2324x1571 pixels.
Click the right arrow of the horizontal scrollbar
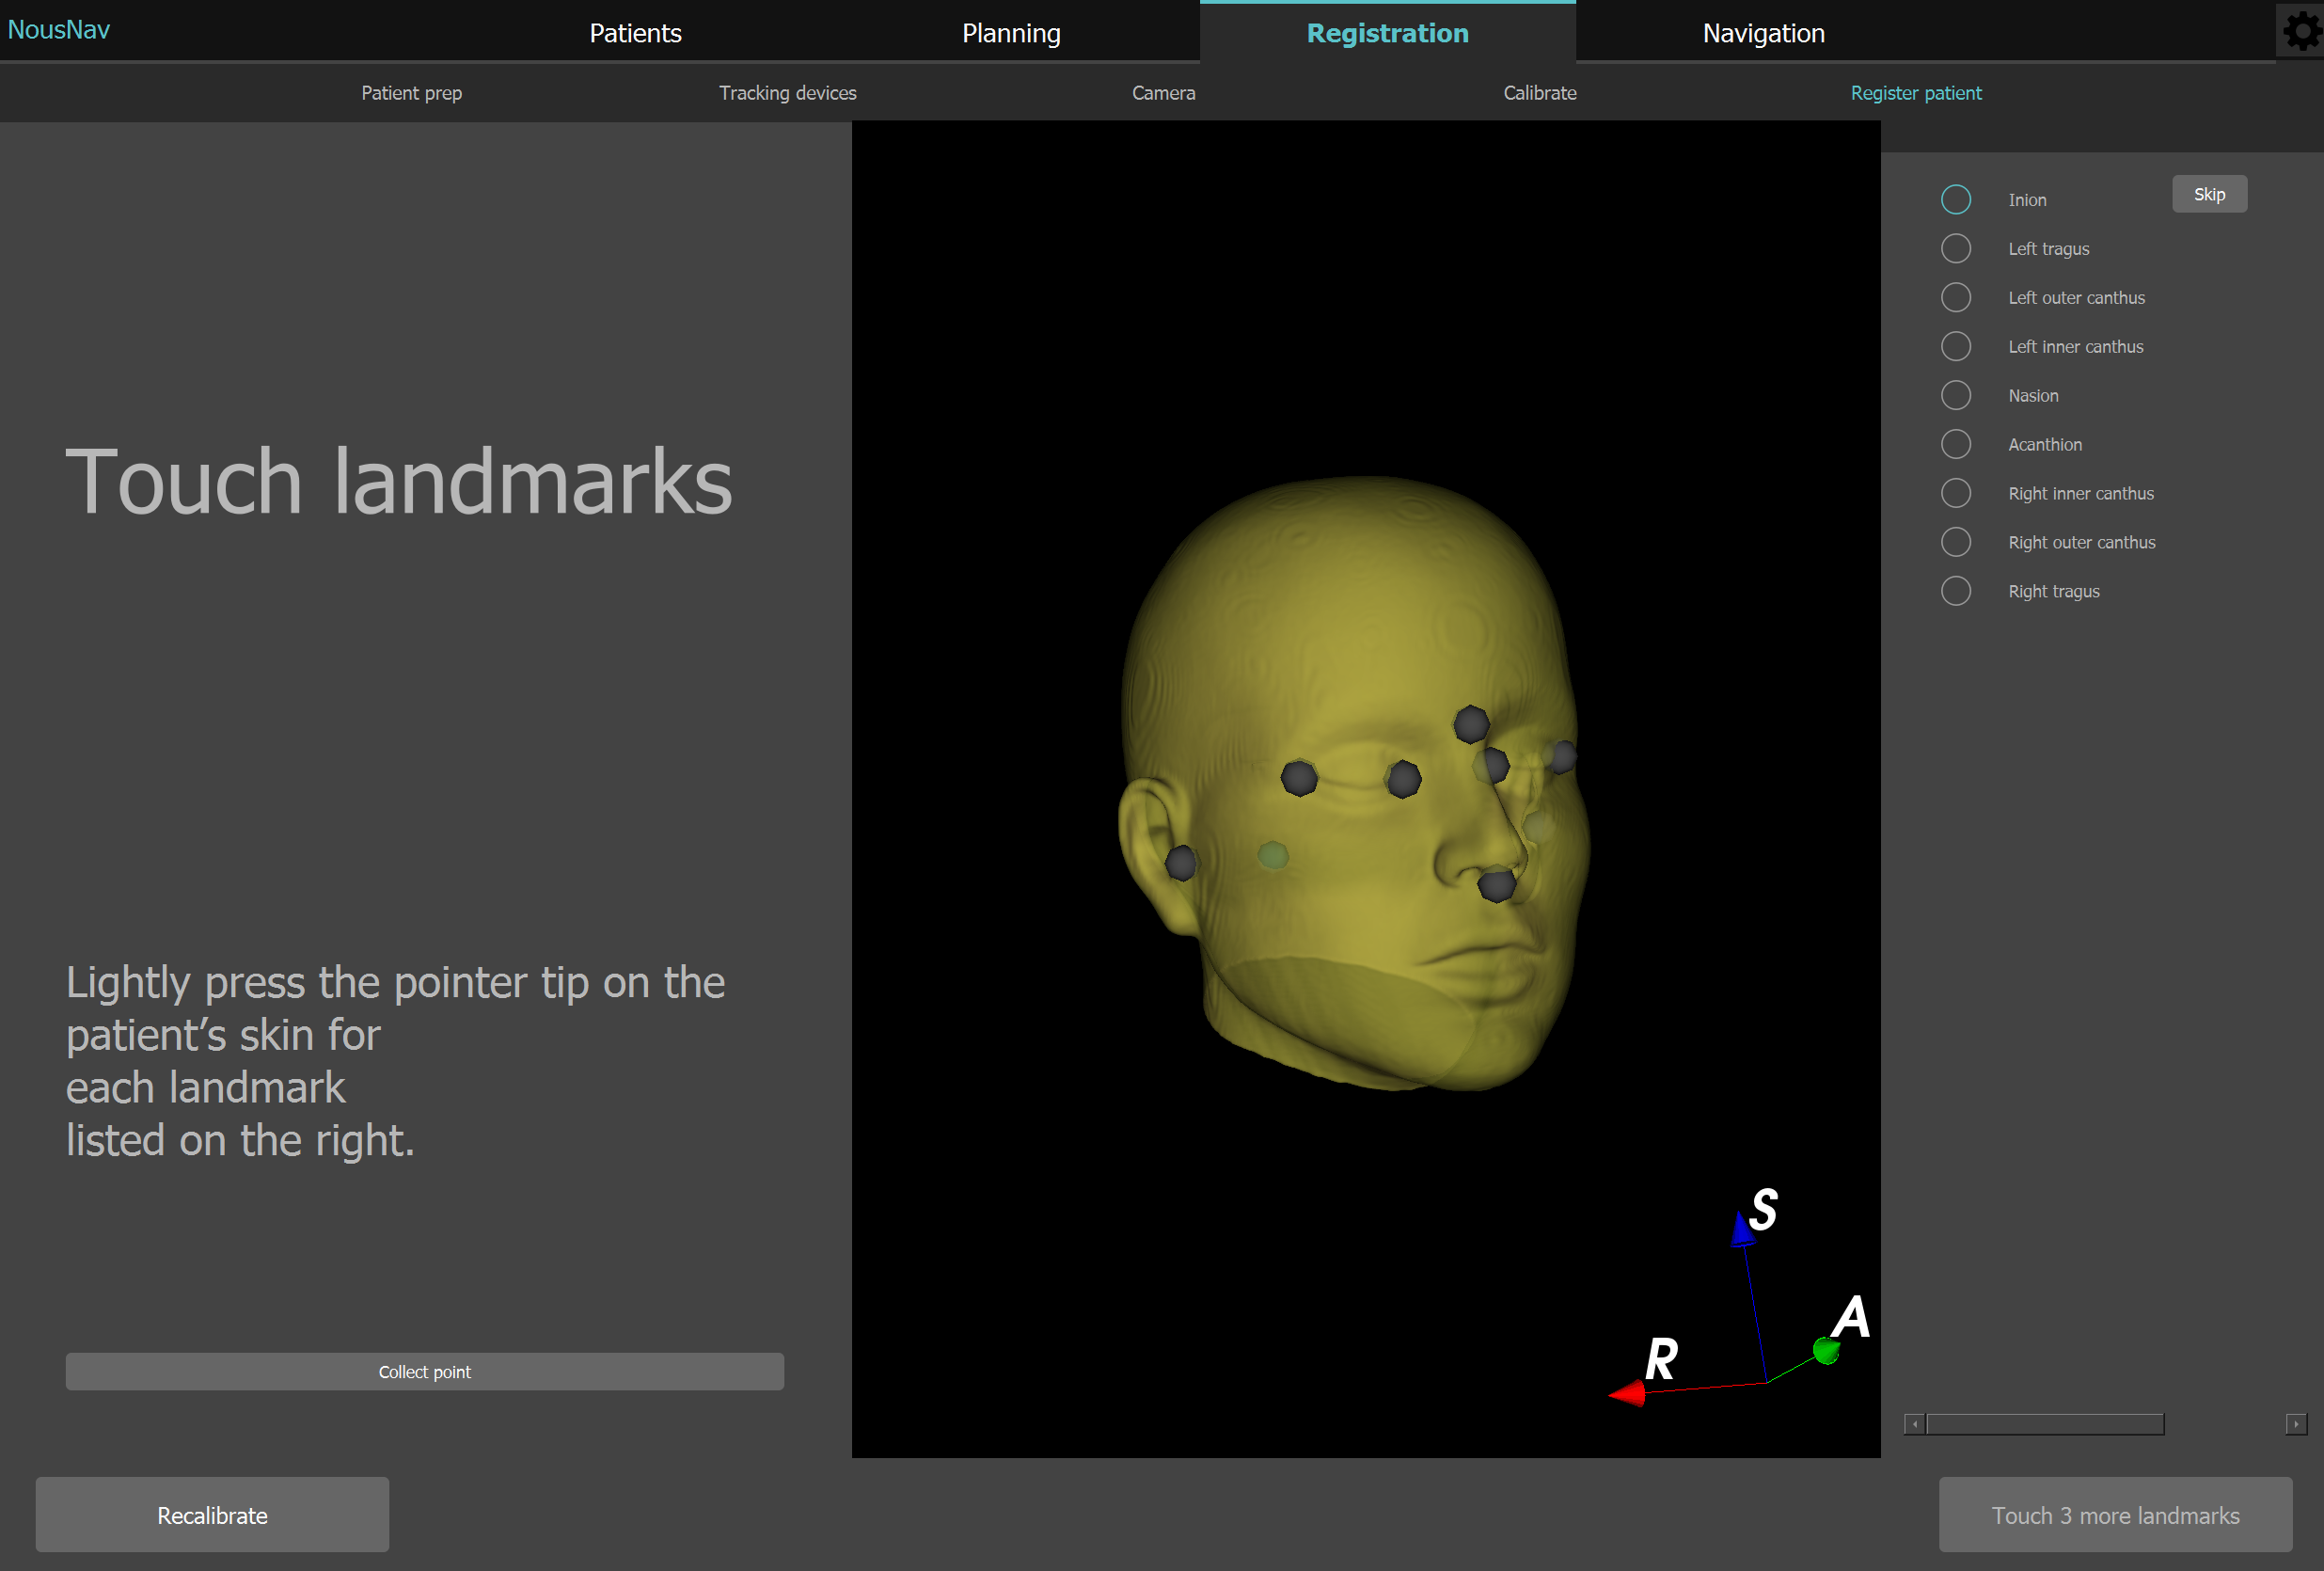point(2296,1423)
